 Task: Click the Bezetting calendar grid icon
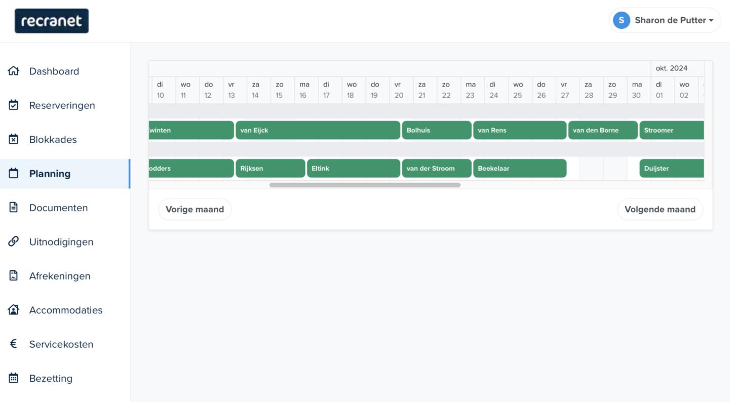point(14,378)
